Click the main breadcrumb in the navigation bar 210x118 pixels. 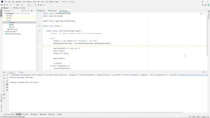[x=23, y=8]
